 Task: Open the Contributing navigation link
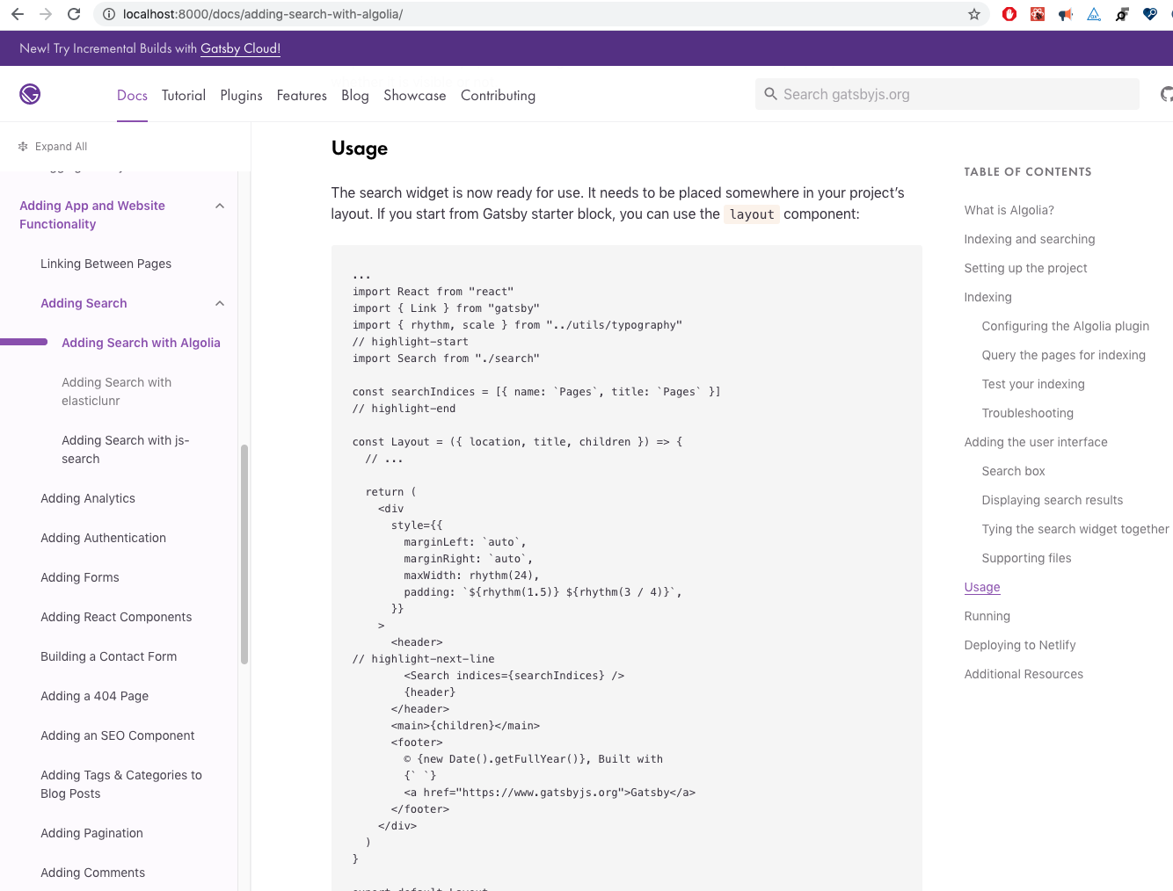point(498,95)
